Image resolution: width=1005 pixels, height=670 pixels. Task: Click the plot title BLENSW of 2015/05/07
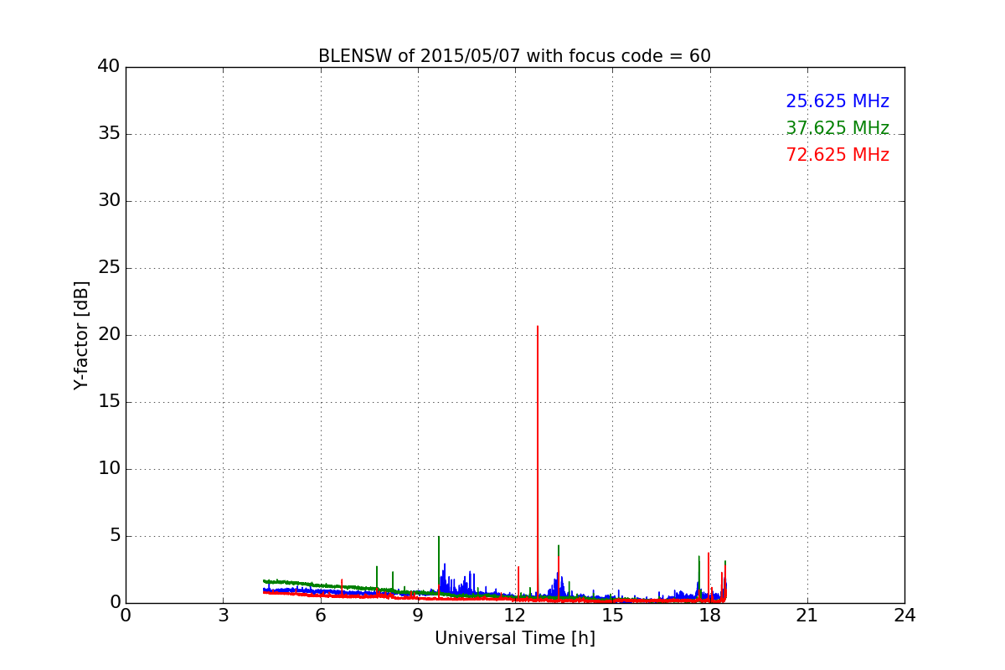coord(514,56)
